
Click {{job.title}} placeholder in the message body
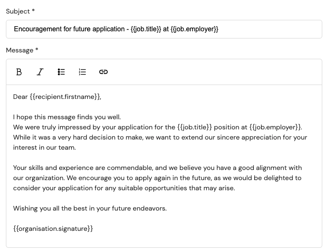pos(195,127)
